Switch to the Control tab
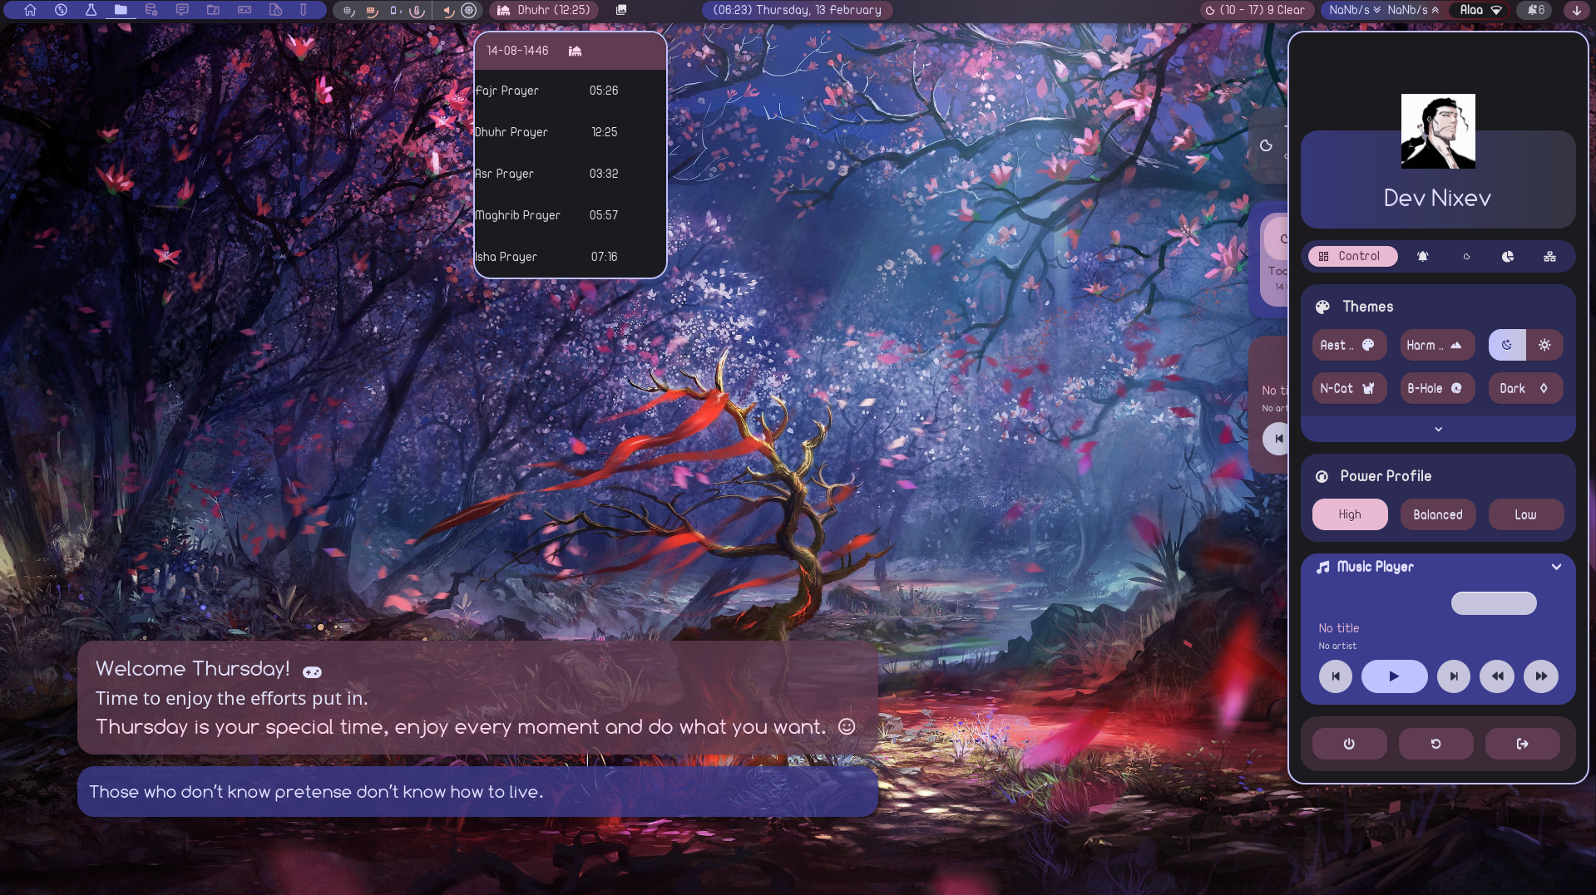 1352,256
